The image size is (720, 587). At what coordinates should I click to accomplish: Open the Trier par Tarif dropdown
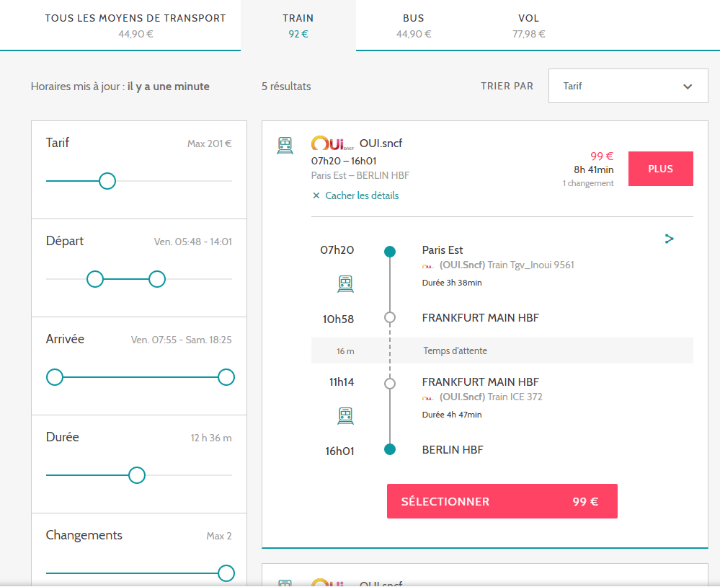point(628,87)
